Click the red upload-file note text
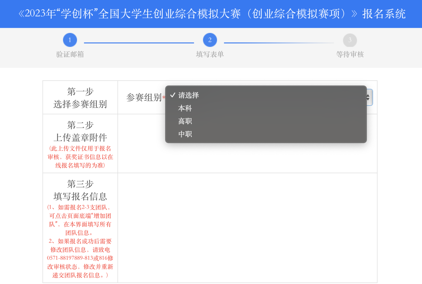Viewport: 422px width, 284px height. (x=80, y=157)
